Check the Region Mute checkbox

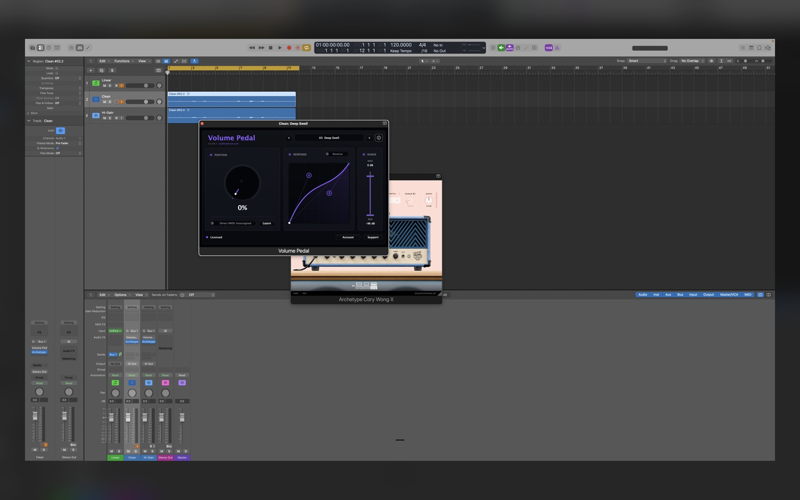click(x=57, y=68)
